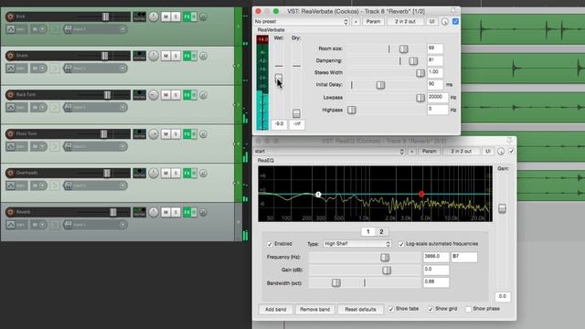Toggle Log-scale automated frequencies checkbox
Screen dimensions: 585x329
pyautogui.click(x=401, y=244)
